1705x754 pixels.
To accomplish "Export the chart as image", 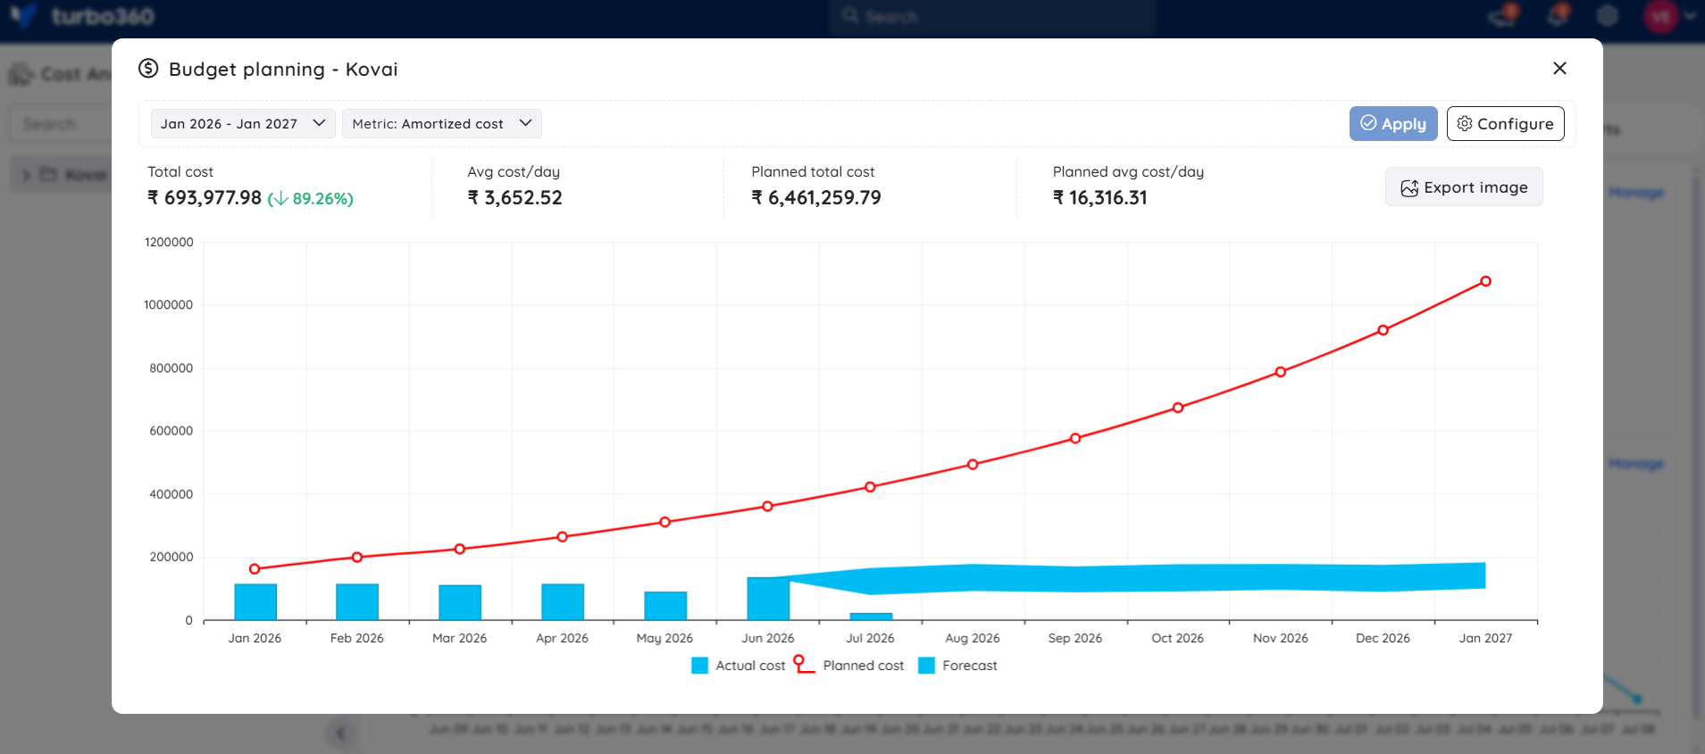I will 1464,187.
